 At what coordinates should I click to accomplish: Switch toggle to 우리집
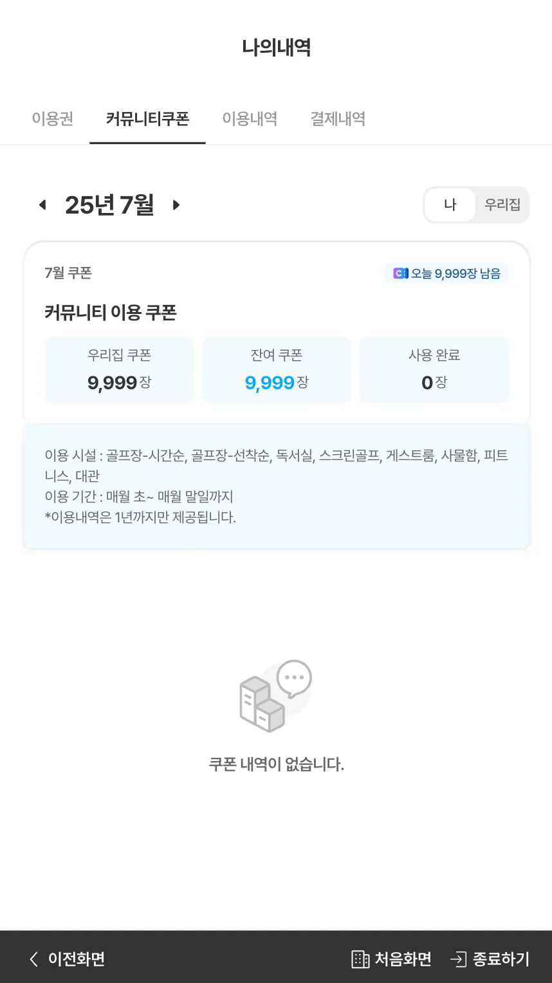pos(502,205)
